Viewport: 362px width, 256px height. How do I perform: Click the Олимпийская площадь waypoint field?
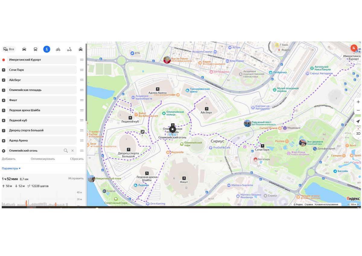coord(42,90)
